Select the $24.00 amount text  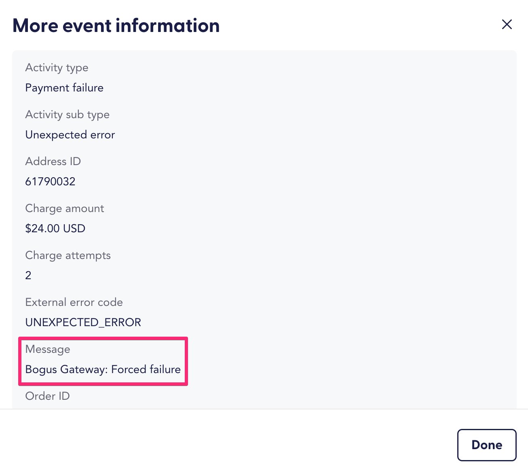[x=42, y=229]
